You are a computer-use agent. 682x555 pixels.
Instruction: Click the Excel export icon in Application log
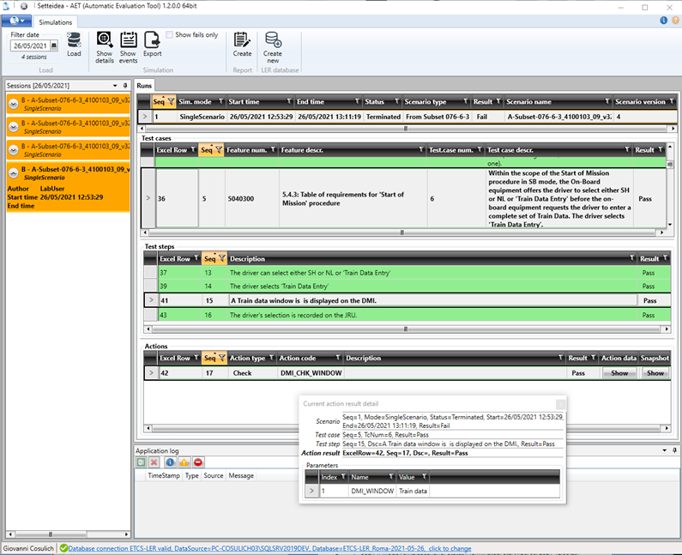click(141, 462)
